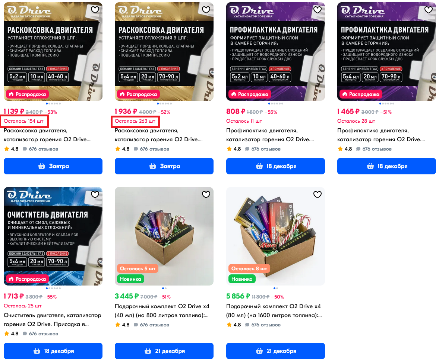
Task: Click heart icon on 5 856 ₽ gift set
Action: [317, 194]
